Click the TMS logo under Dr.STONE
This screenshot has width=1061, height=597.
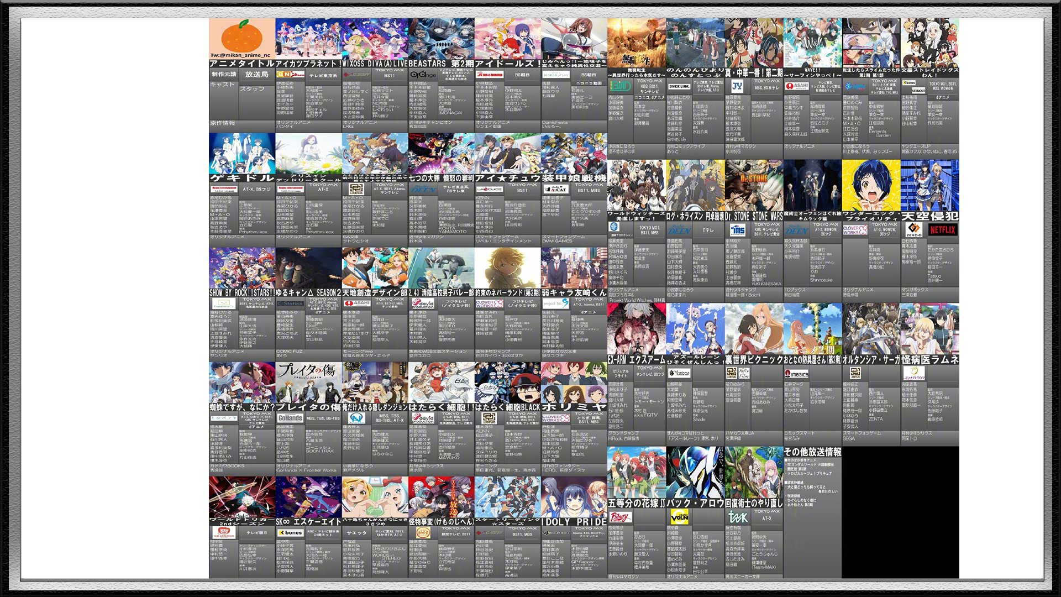[738, 229]
